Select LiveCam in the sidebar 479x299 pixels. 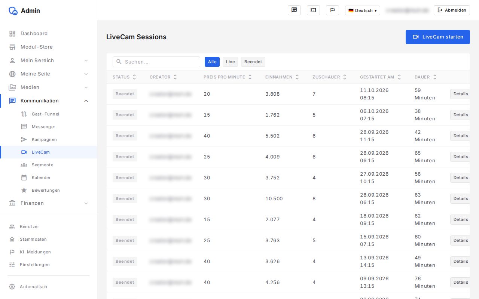tap(48, 152)
